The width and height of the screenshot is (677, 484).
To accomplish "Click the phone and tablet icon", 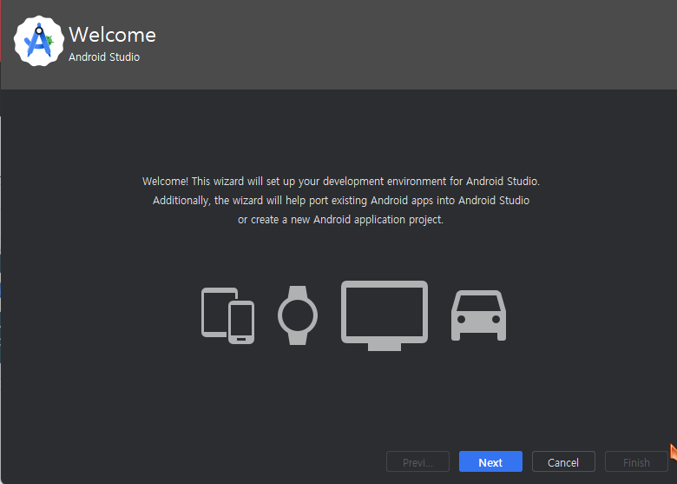I will (228, 315).
